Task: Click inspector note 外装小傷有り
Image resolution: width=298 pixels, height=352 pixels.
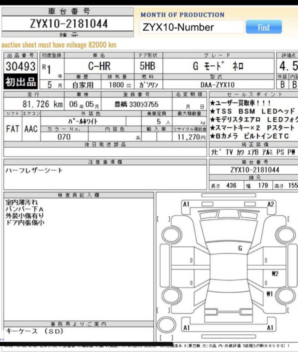Action: point(24,216)
